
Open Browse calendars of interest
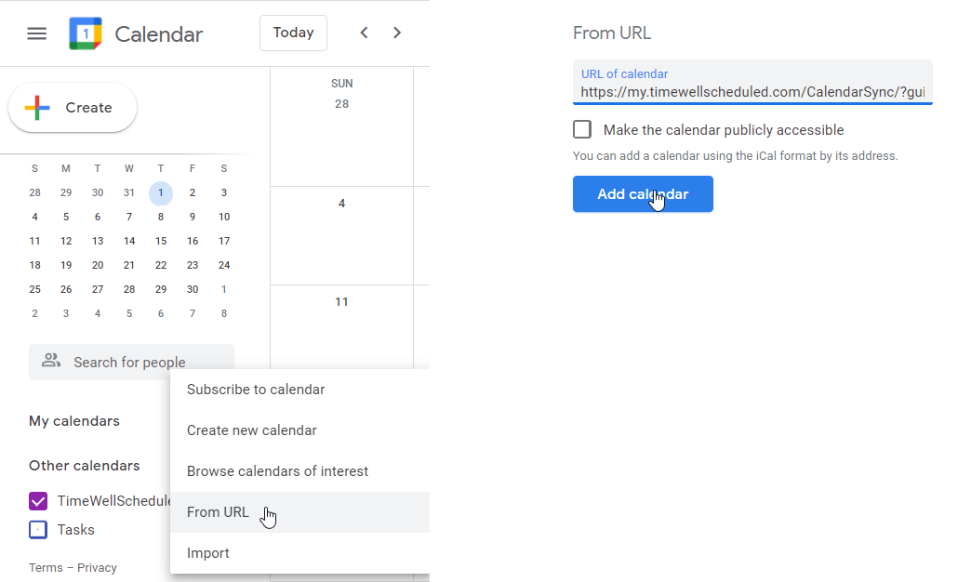coord(277,471)
